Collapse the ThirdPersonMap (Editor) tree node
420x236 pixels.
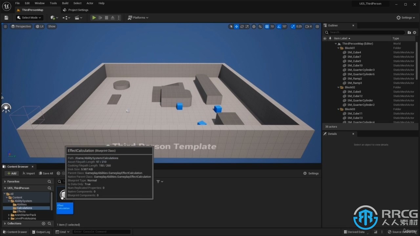(x=336, y=44)
